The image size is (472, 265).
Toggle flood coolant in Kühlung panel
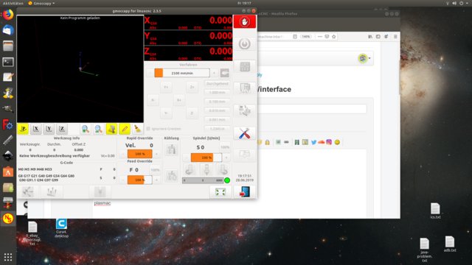pos(172,149)
